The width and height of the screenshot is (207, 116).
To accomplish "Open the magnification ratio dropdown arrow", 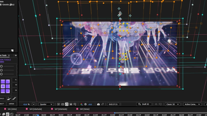I will (x=34, y=104).
